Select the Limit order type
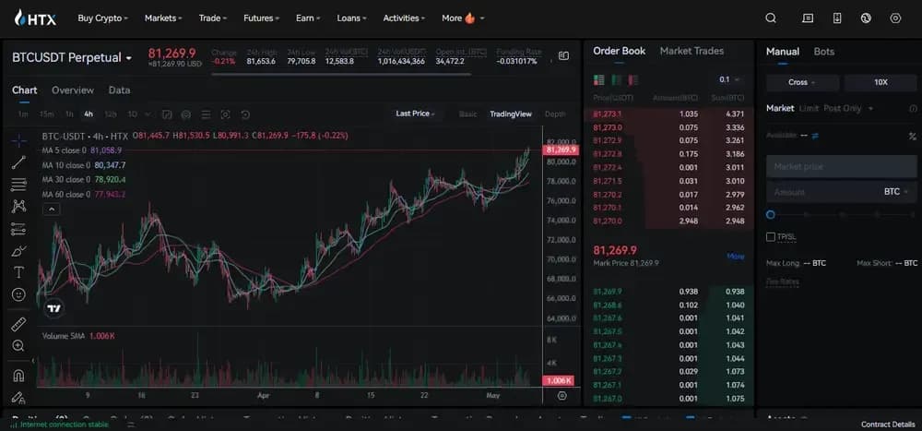 pyautogui.click(x=809, y=108)
